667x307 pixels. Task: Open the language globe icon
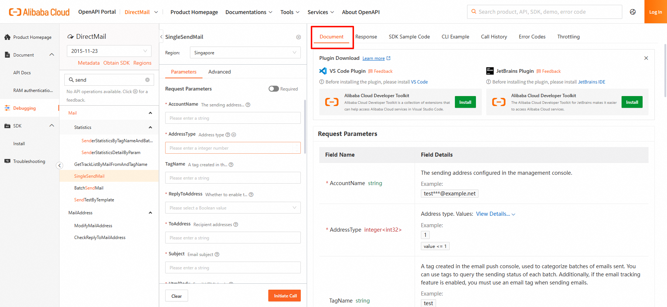[633, 12]
